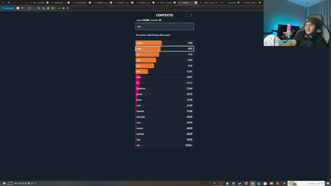Click the 'old' guess bar

pyautogui.click(x=145, y=66)
